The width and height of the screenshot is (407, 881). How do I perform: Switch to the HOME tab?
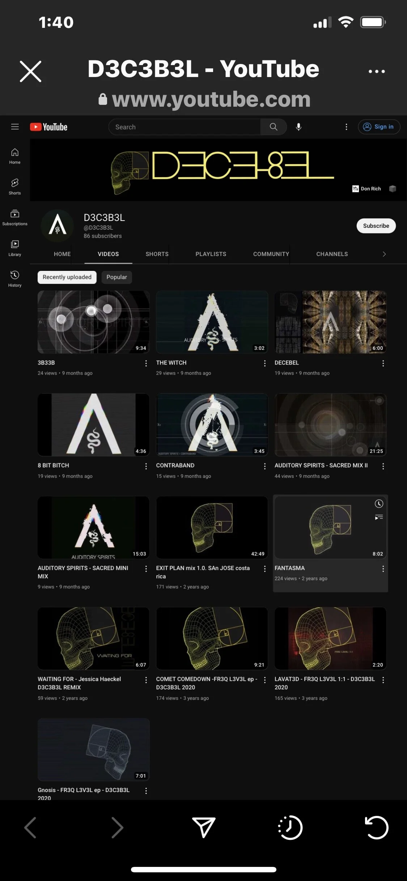point(62,254)
